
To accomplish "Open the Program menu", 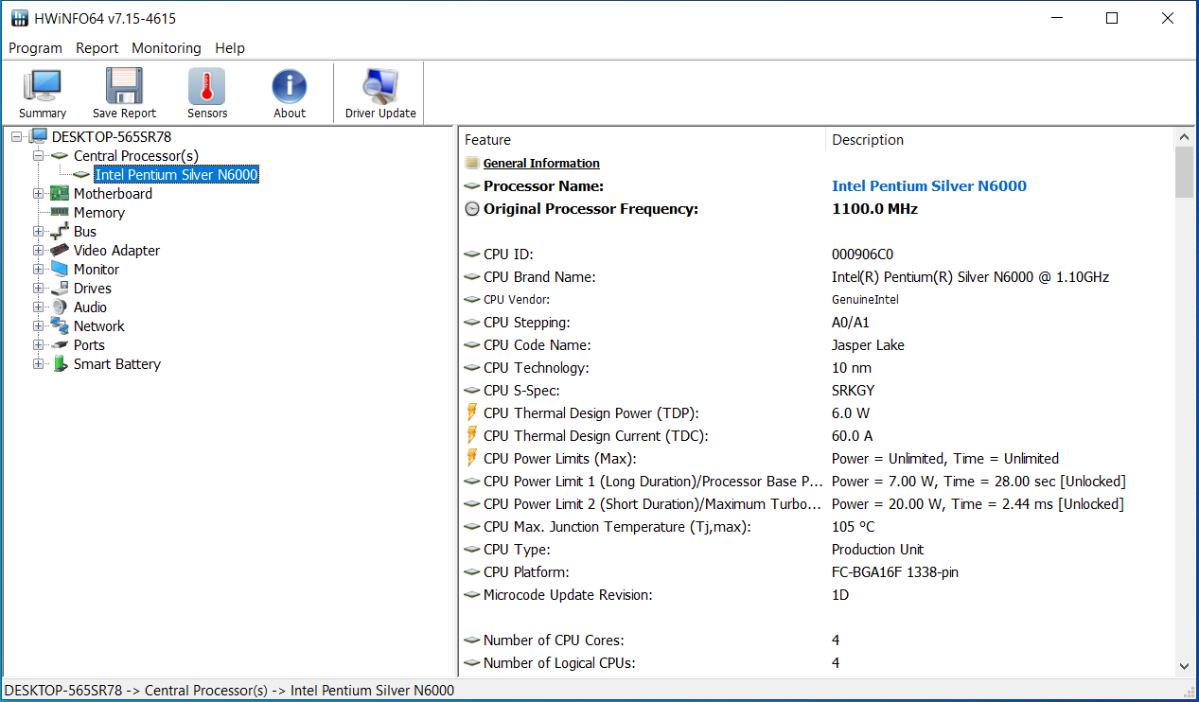I will [x=35, y=48].
